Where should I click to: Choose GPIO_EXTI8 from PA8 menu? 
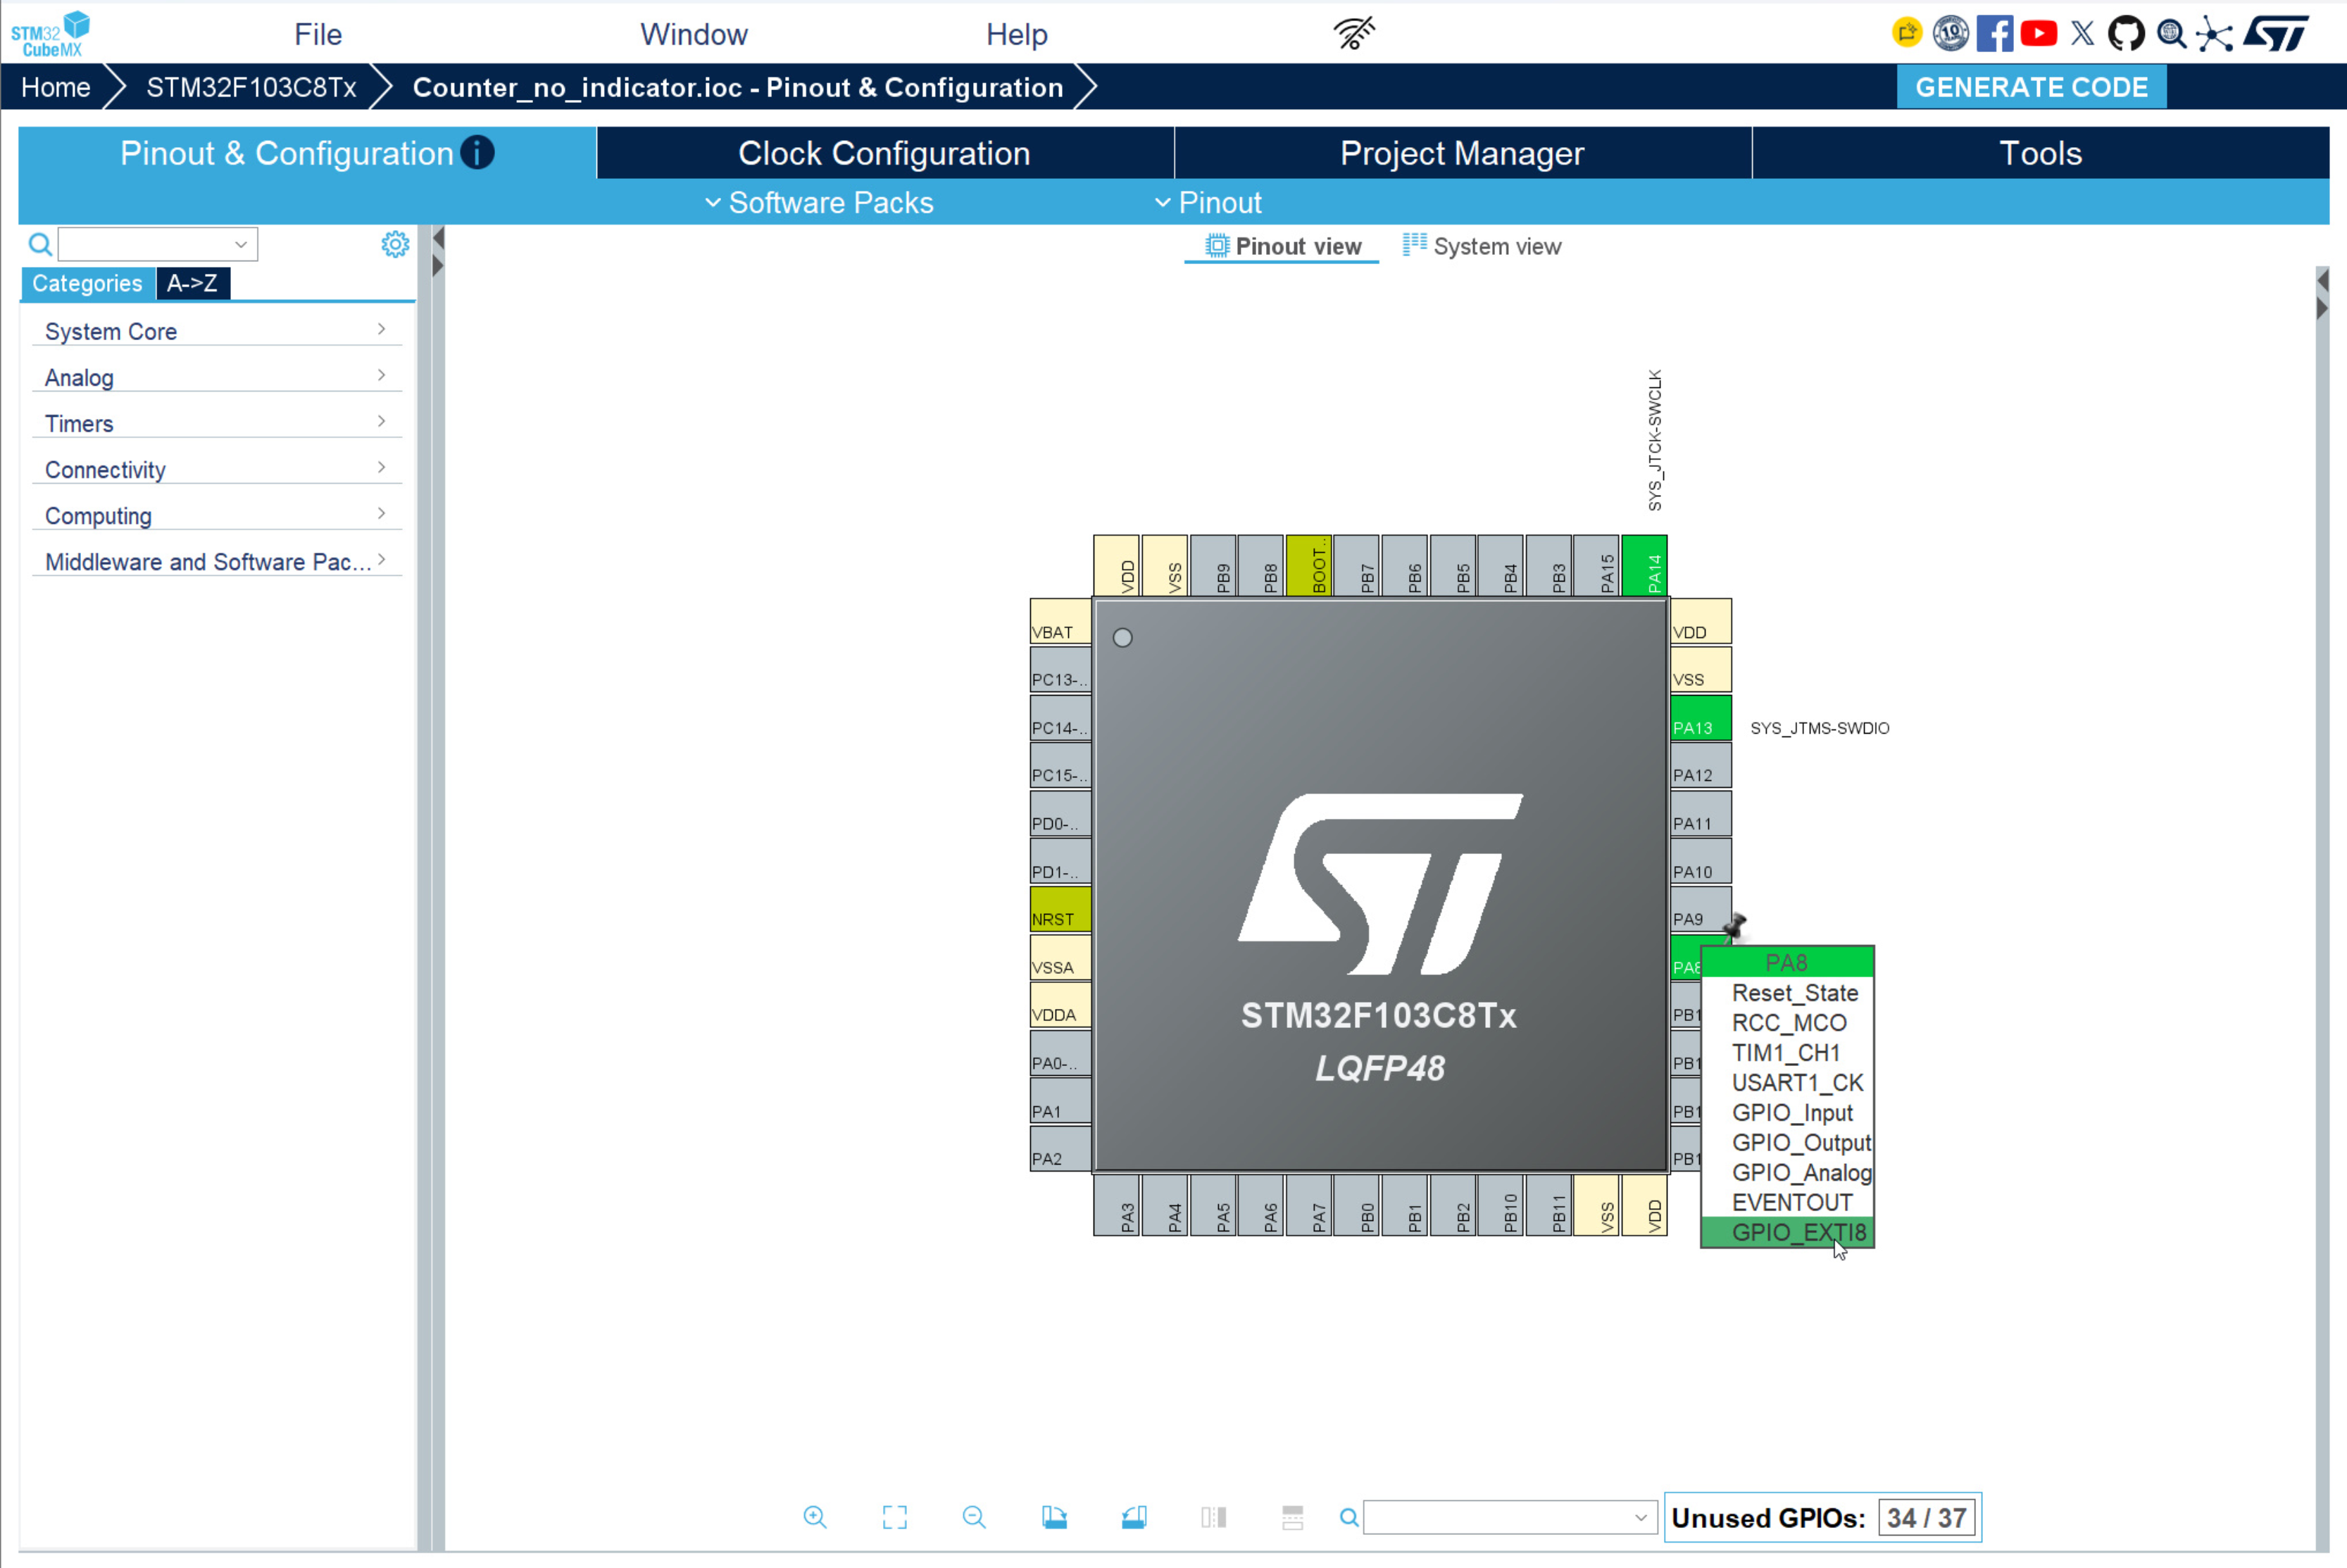[x=1788, y=1232]
